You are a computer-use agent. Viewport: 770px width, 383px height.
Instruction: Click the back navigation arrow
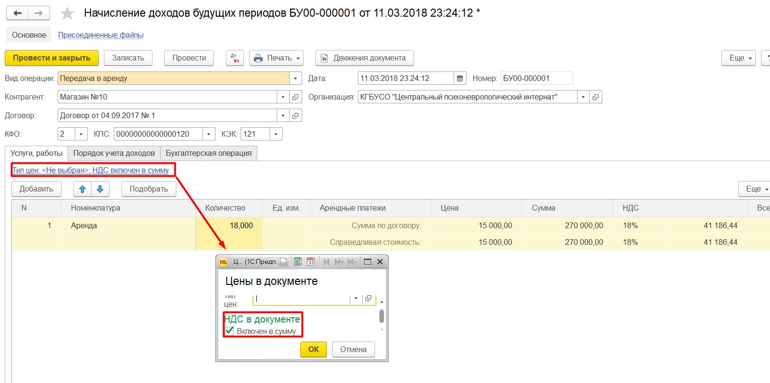pyautogui.click(x=18, y=13)
